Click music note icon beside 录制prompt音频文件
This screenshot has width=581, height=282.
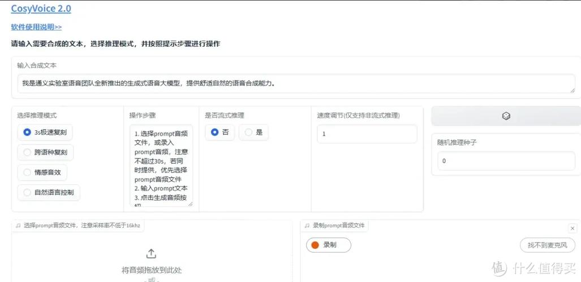click(307, 226)
